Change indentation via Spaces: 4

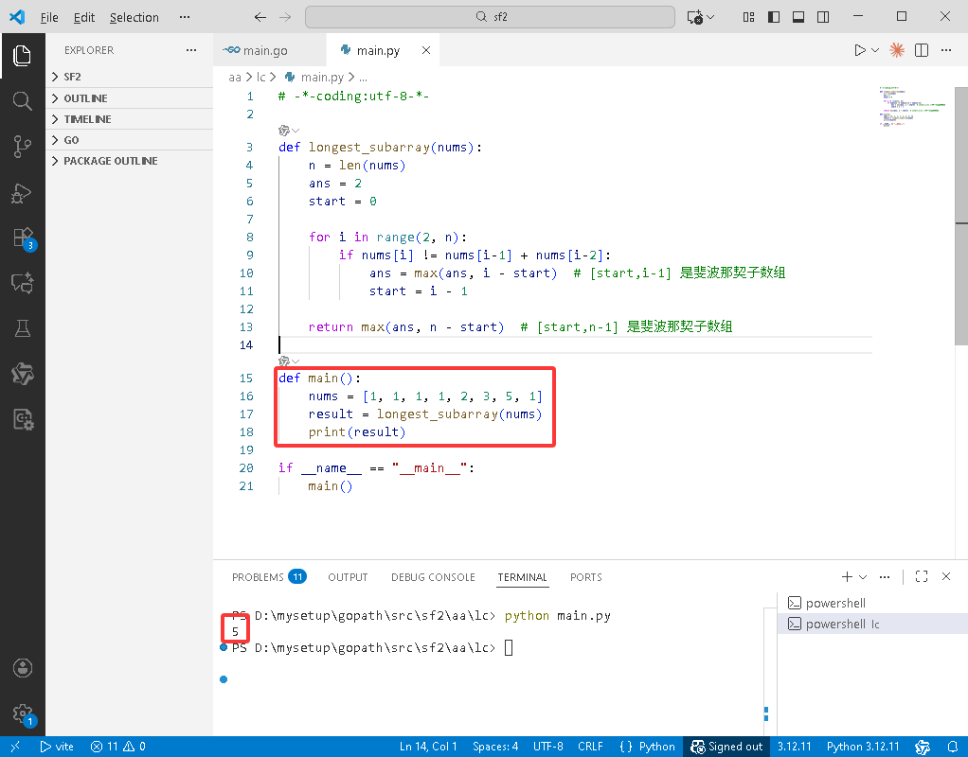[495, 747]
